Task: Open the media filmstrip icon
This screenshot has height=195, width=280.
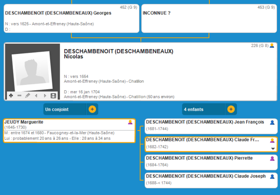Action: tap(54, 96)
